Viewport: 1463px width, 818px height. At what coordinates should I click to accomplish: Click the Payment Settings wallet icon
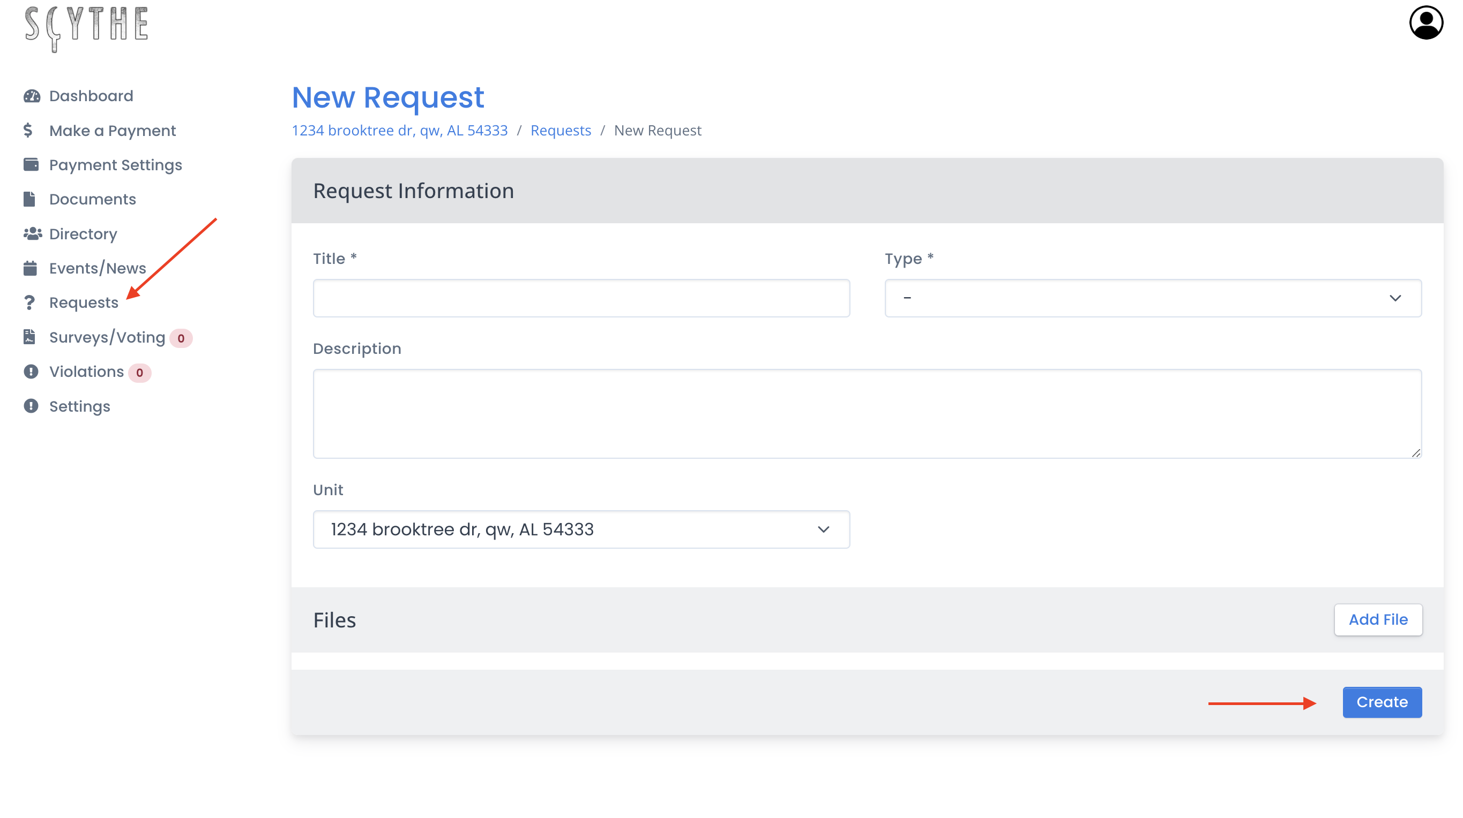(31, 164)
